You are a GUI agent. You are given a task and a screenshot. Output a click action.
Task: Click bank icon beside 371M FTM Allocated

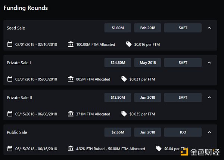71,114
